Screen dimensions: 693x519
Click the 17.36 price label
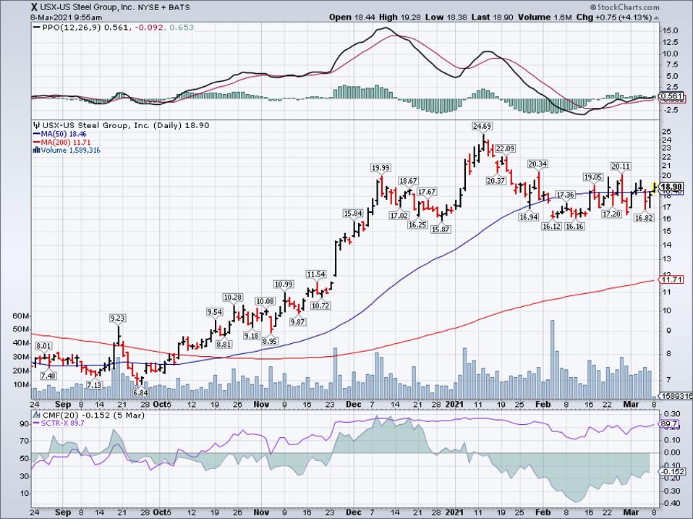click(x=565, y=195)
